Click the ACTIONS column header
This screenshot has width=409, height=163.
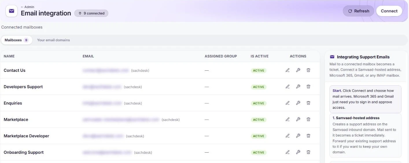coord(298,56)
